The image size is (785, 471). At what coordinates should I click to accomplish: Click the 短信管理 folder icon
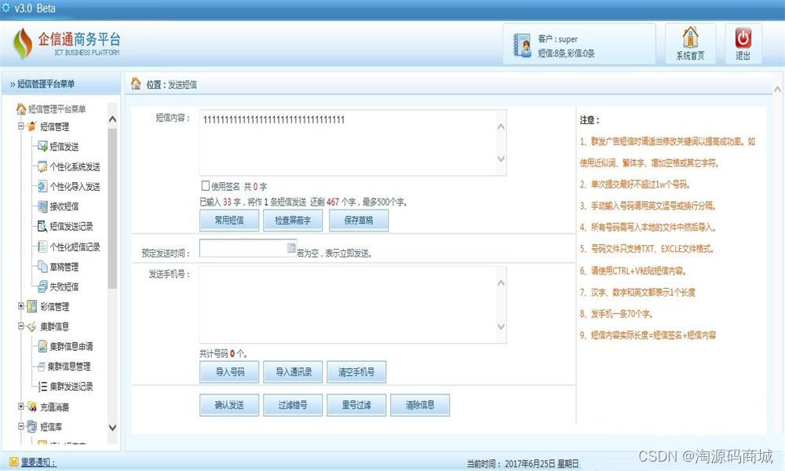pos(32,126)
